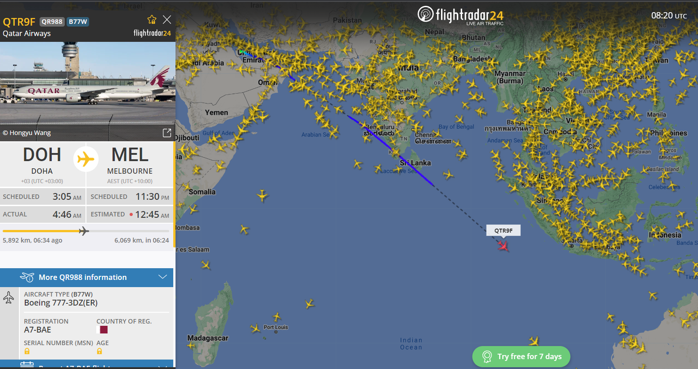Expand More QR988 information section
This screenshot has width=698, height=369.
(x=86, y=277)
